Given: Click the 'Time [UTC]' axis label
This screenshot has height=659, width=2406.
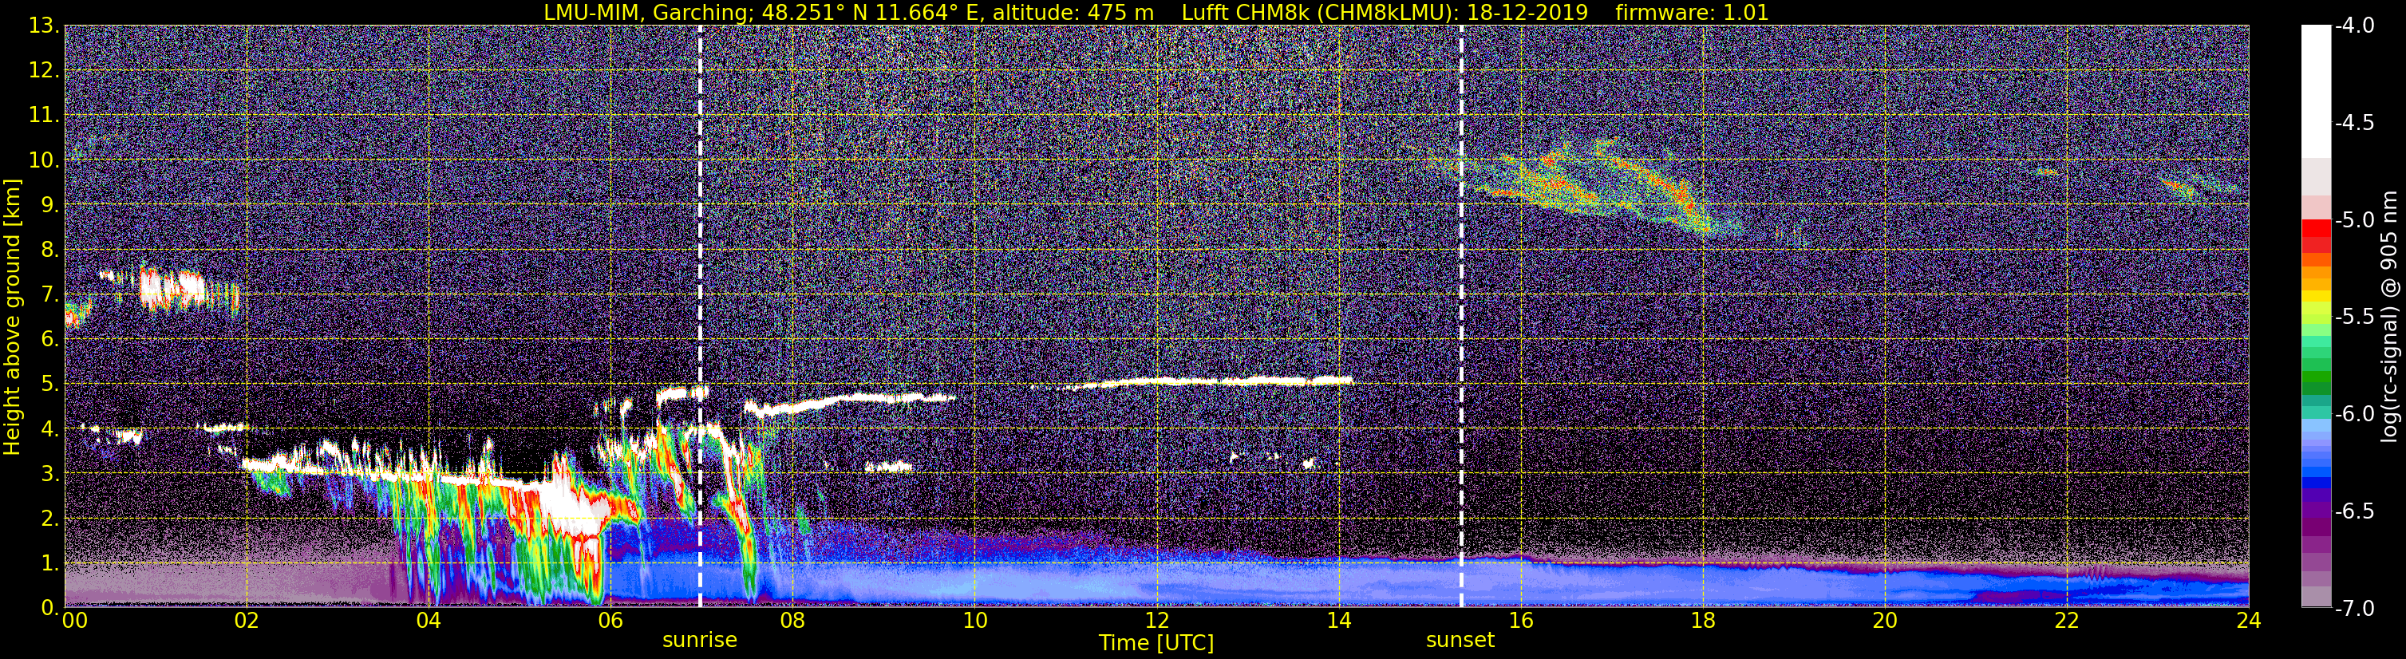Looking at the screenshot, I should (1156, 643).
